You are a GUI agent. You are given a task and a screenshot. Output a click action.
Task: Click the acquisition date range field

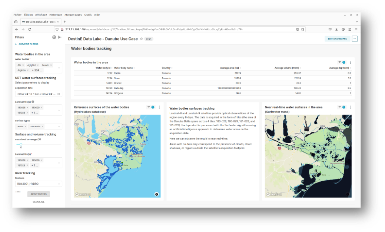(39, 94)
